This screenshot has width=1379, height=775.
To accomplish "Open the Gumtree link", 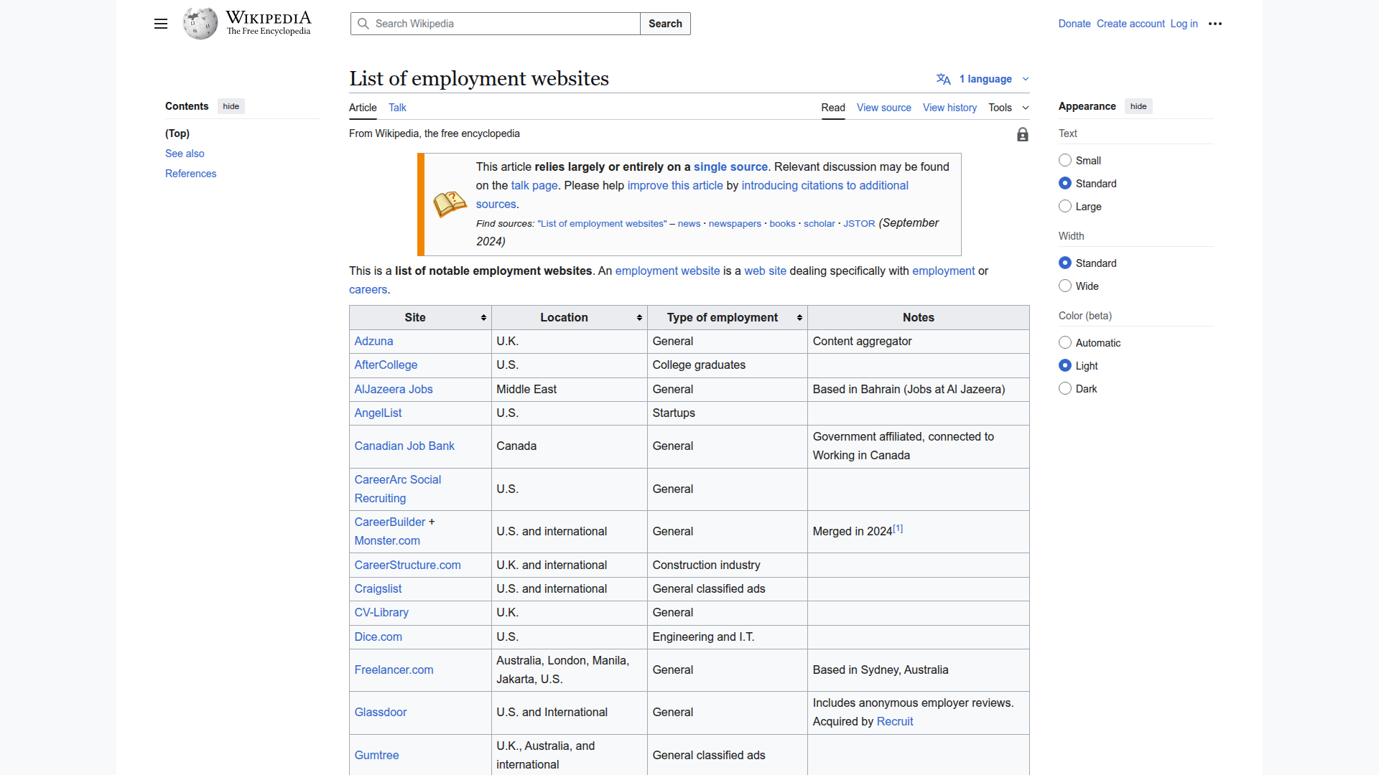I will [x=376, y=756].
